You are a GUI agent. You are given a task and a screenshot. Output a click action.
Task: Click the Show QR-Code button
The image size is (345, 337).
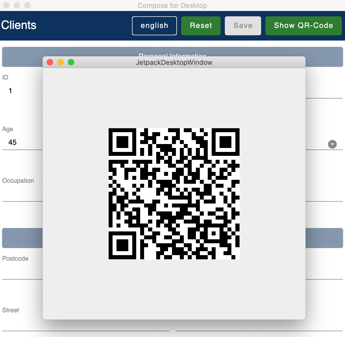click(x=303, y=26)
